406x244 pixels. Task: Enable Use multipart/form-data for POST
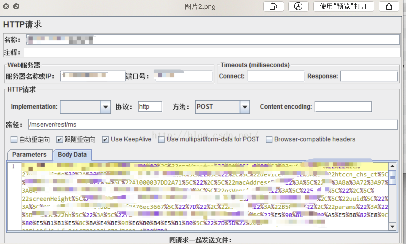click(x=161, y=140)
